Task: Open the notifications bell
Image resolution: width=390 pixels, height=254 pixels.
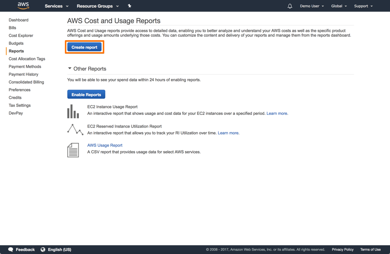Action: [x=290, y=6]
